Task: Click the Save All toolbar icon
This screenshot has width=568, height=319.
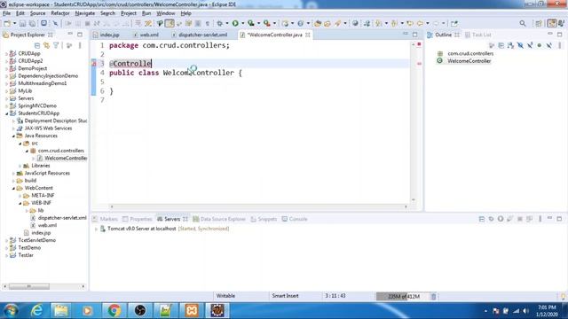Action: 32,24
